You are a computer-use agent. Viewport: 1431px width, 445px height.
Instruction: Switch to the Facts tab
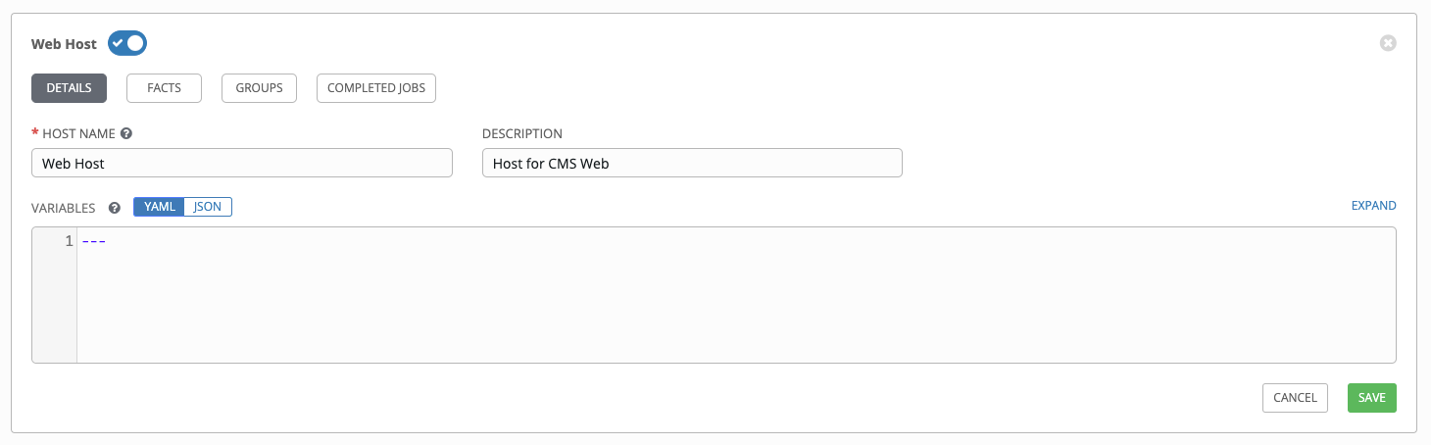coord(164,88)
